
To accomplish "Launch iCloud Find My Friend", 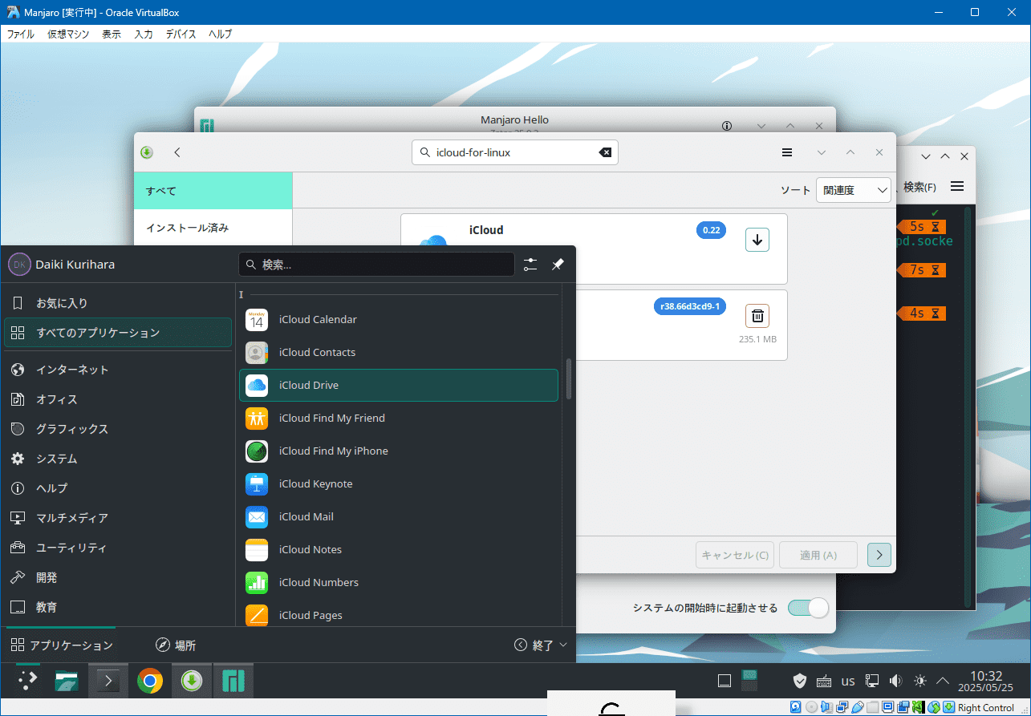I will pyautogui.click(x=398, y=418).
